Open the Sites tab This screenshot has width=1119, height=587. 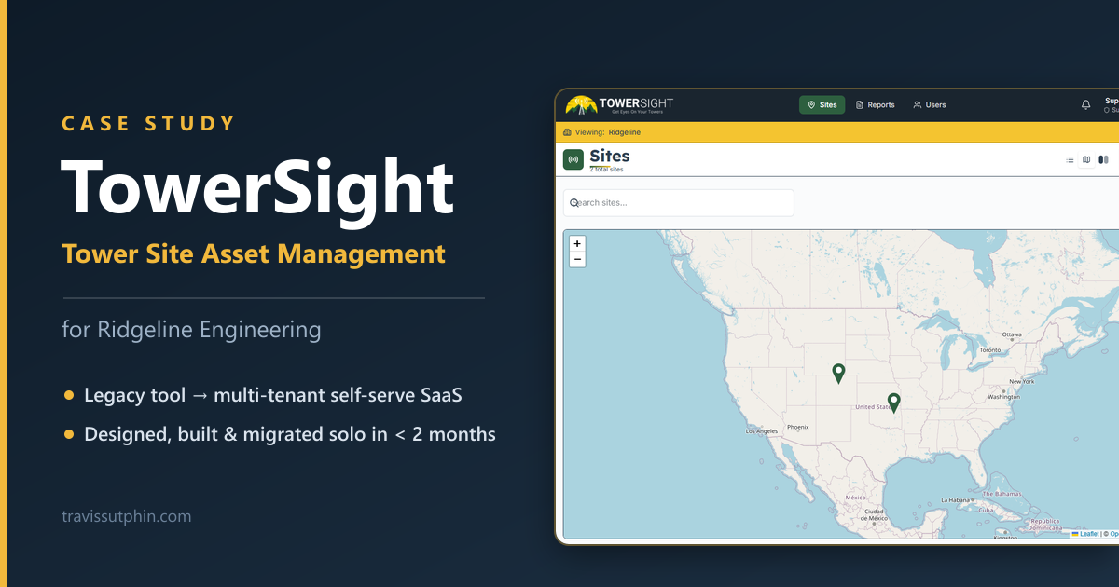(822, 105)
